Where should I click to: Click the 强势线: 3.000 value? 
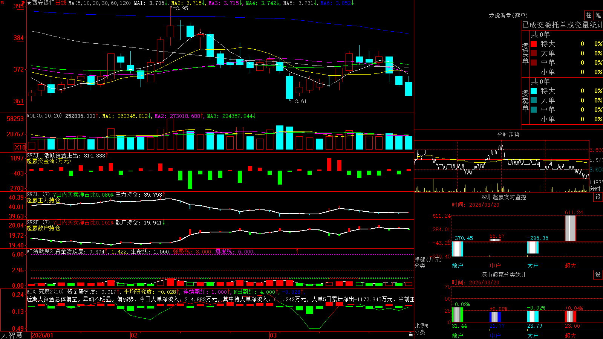tap(192, 251)
